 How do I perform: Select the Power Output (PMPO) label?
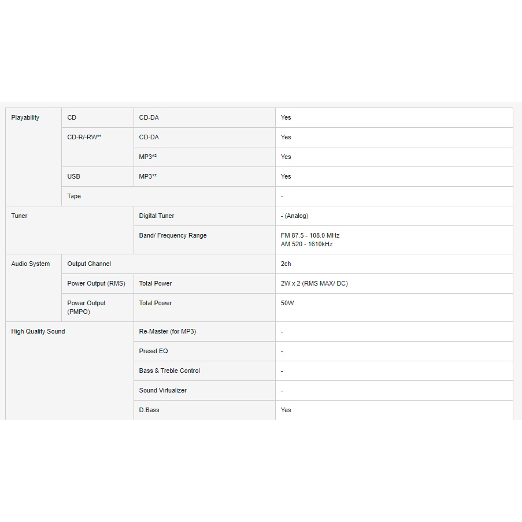tap(87, 308)
